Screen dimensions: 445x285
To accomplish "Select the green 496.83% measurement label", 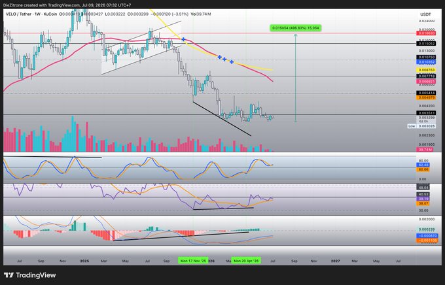I will pyautogui.click(x=295, y=28).
